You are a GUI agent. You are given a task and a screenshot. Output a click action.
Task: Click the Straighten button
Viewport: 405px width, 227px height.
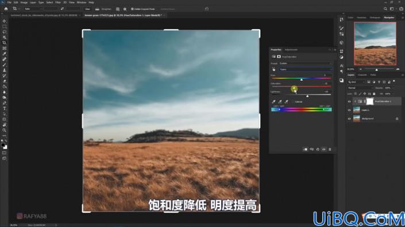pyautogui.click(x=103, y=9)
